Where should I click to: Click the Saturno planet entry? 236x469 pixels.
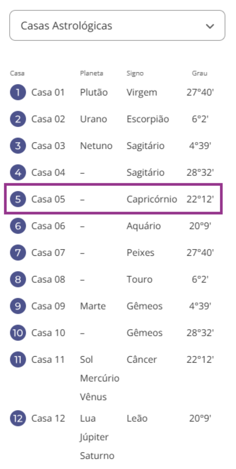97,456
